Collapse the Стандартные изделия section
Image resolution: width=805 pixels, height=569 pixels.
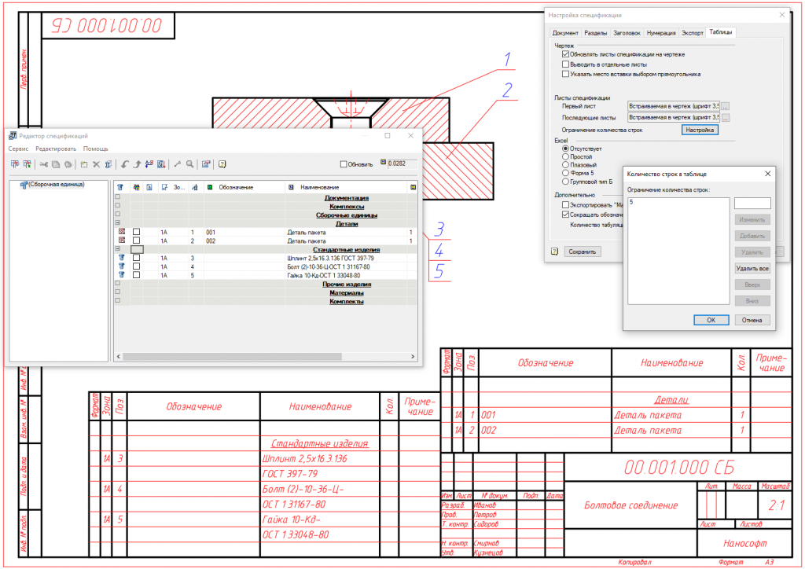point(118,249)
